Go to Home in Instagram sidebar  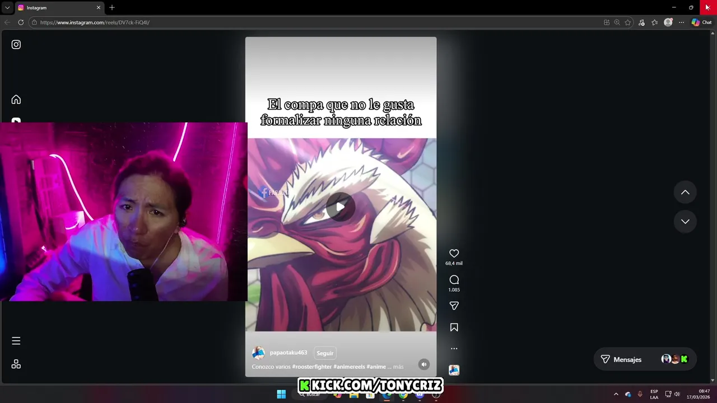coord(16,100)
